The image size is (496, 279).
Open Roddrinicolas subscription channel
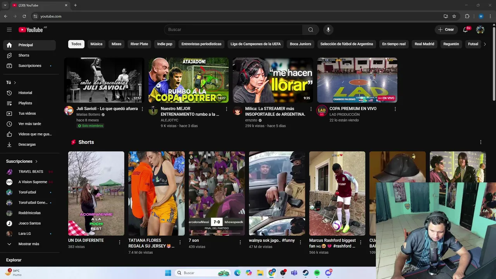tap(29, 213)
